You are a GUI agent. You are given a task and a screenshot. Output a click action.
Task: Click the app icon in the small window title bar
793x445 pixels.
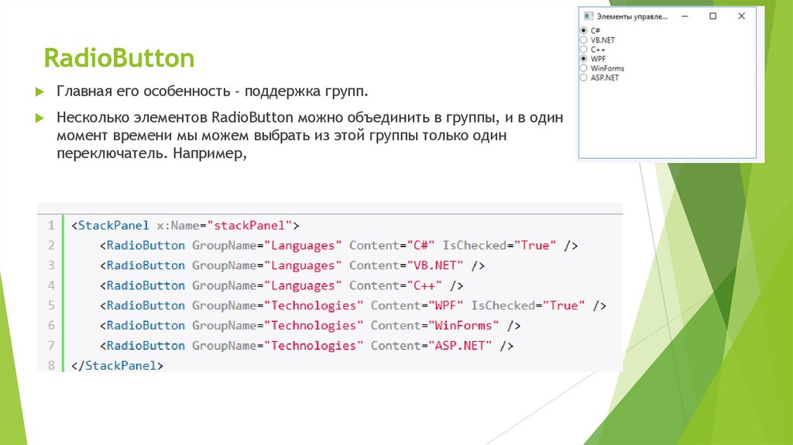pyautogui.click(x=589, y=16)
